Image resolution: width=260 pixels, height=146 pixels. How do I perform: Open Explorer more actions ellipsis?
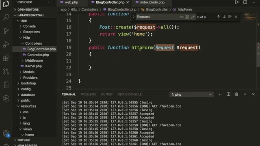[50, 2]
